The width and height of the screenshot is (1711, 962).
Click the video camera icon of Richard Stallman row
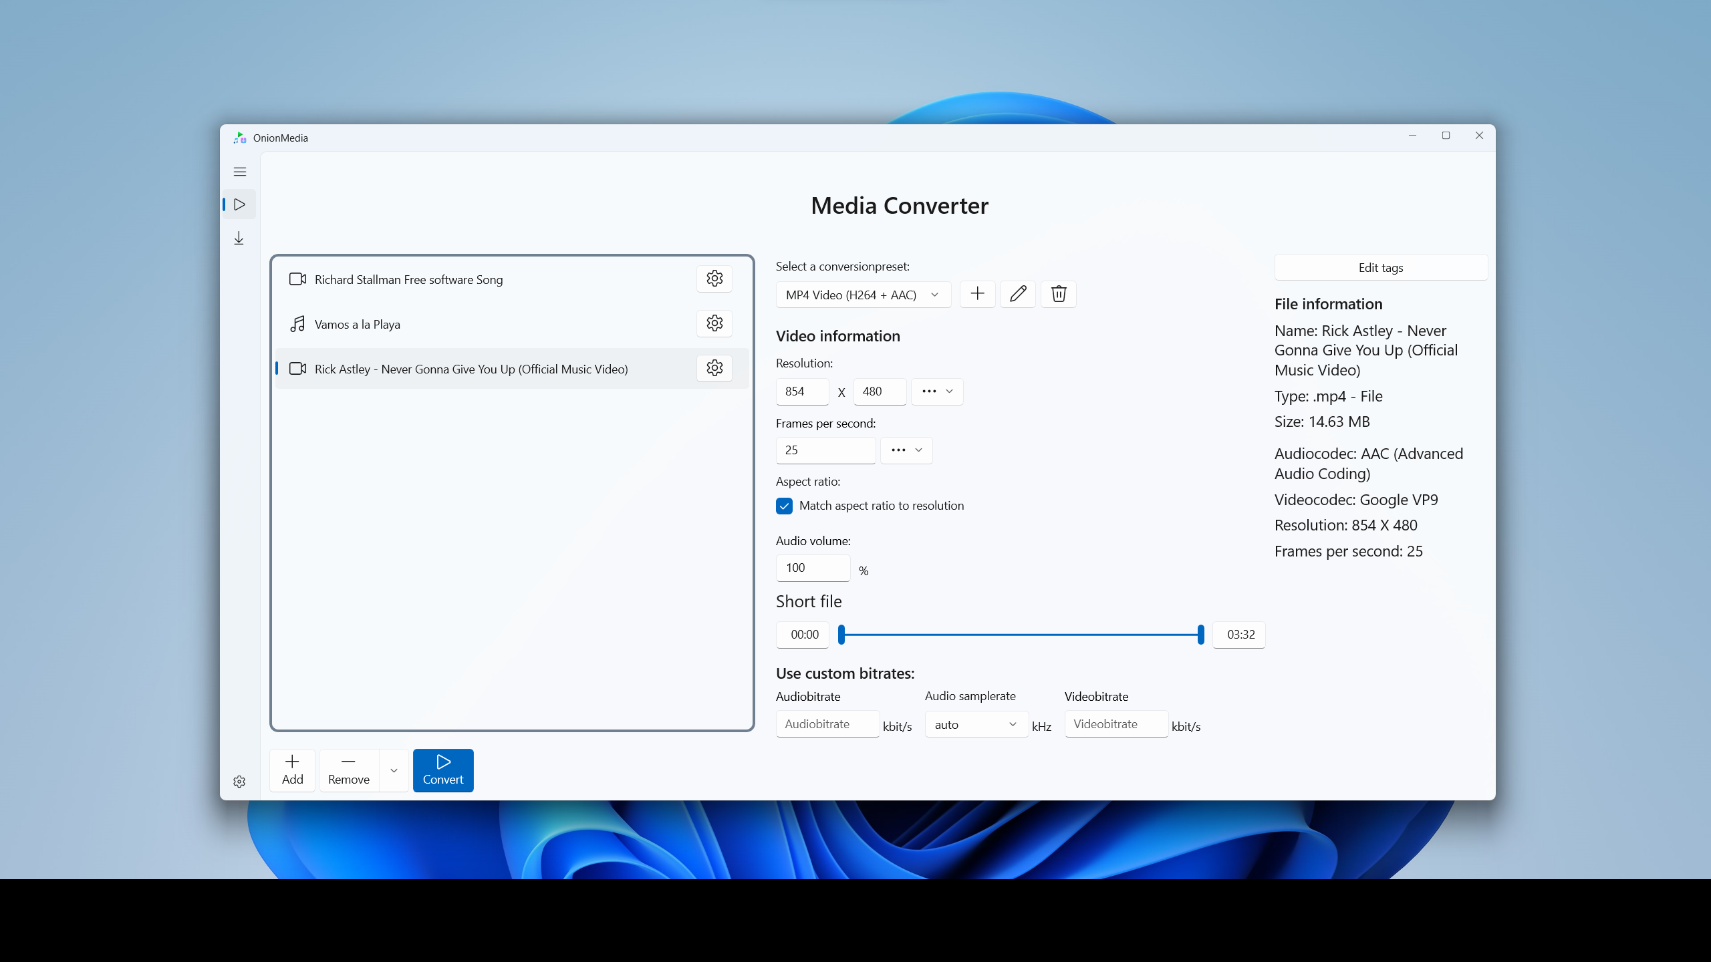pos(297,279)
